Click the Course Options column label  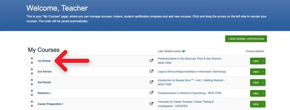255,51
